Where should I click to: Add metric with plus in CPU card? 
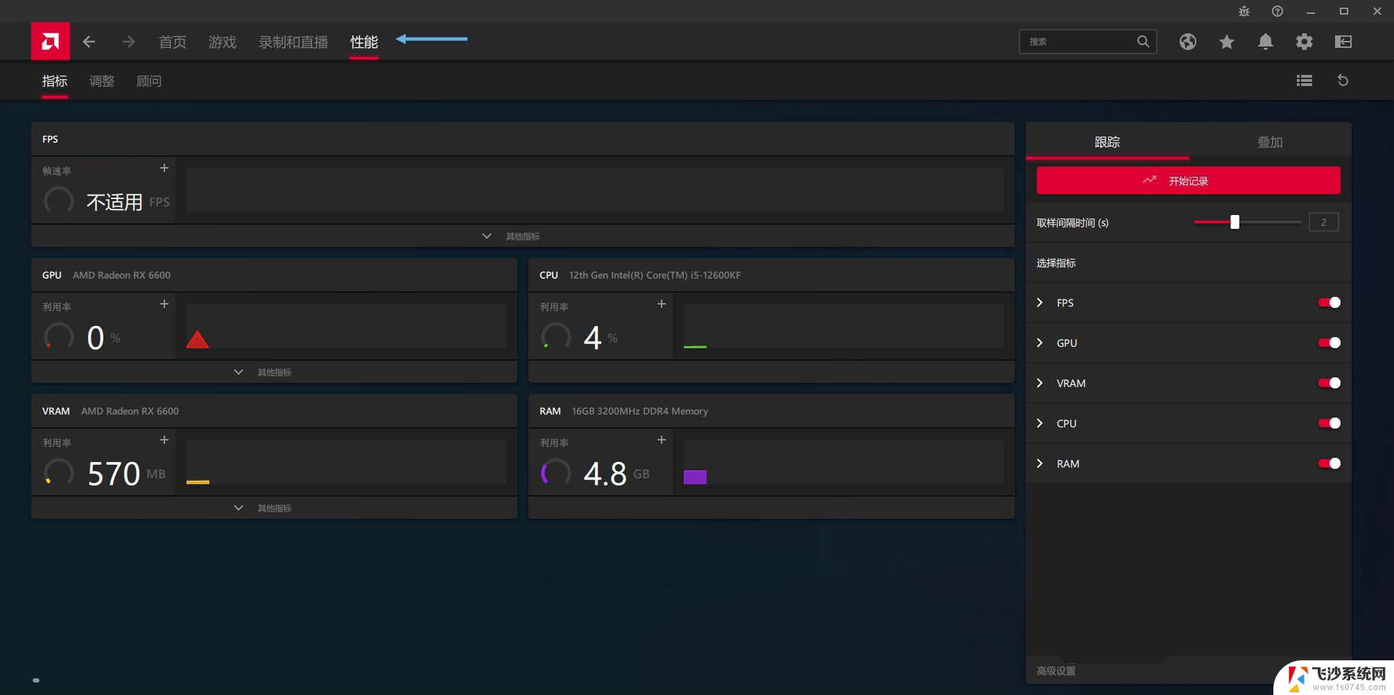click(662, 304)
